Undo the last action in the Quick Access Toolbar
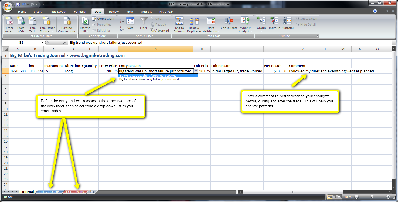 (x=24, y=4)
